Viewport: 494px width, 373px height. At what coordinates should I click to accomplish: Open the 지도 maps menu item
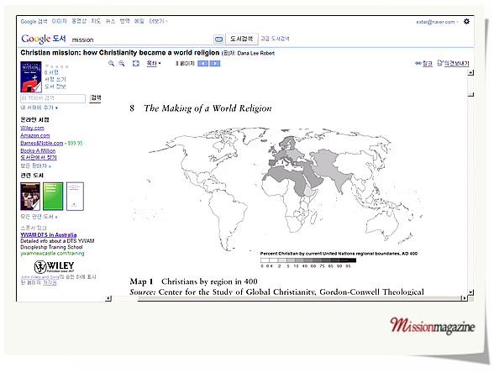point(96,21)
